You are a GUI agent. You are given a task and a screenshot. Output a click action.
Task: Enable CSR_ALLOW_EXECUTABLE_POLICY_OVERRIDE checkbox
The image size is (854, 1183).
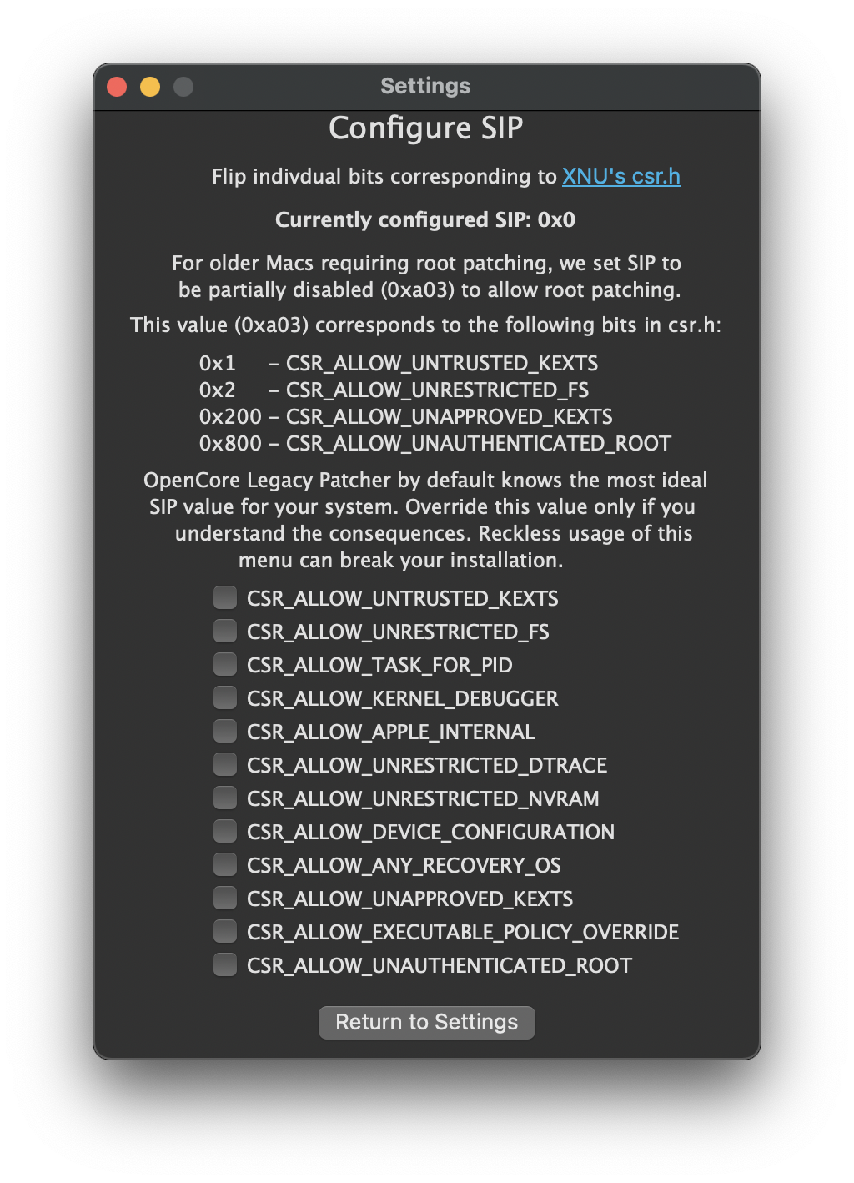coord(225,932)
